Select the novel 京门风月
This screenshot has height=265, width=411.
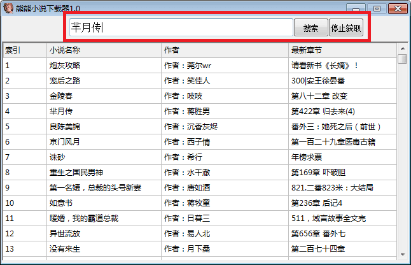click(65, 141)
